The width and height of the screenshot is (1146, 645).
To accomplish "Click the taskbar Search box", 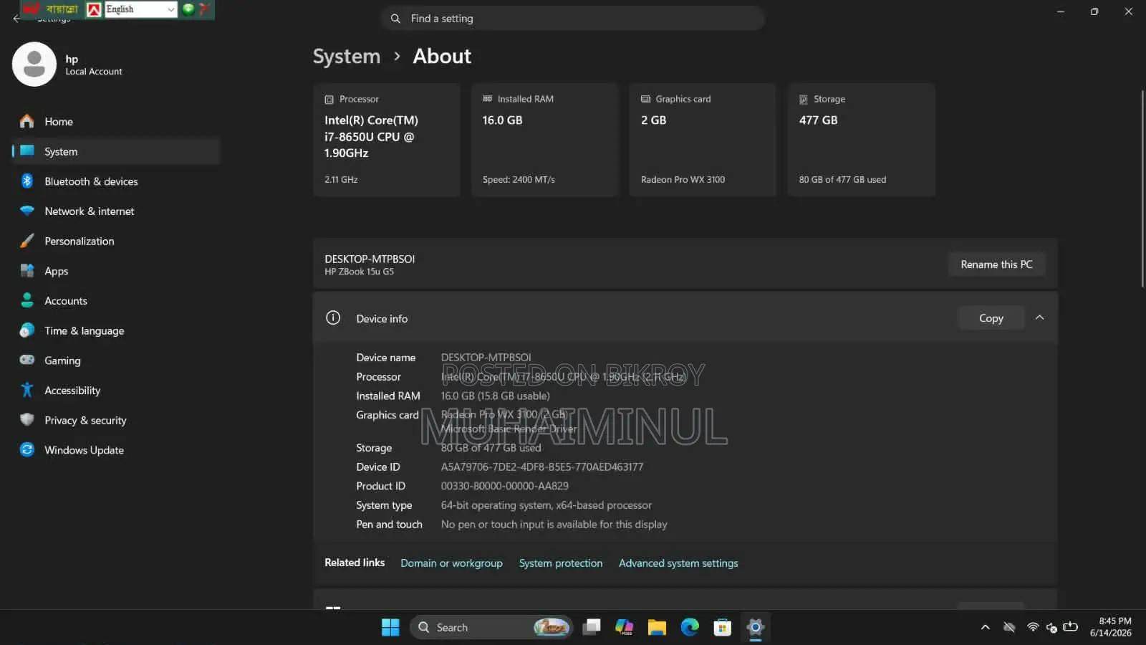I will pos(491,628).
